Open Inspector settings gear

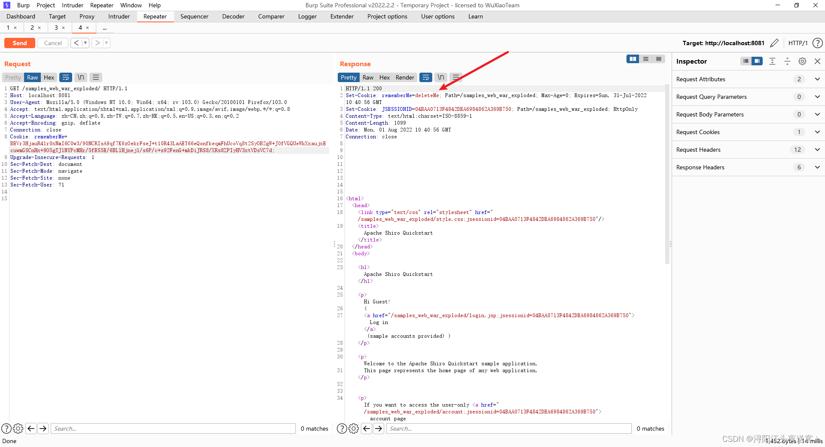[802, 61]
